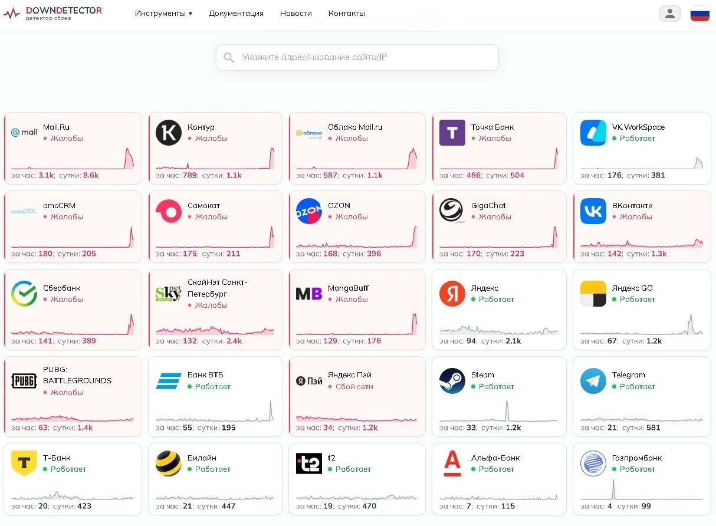The width and height of the screenshot is (716, 526).
Task: Click "Работает" status under Билайн
Action: pos(209,469)
